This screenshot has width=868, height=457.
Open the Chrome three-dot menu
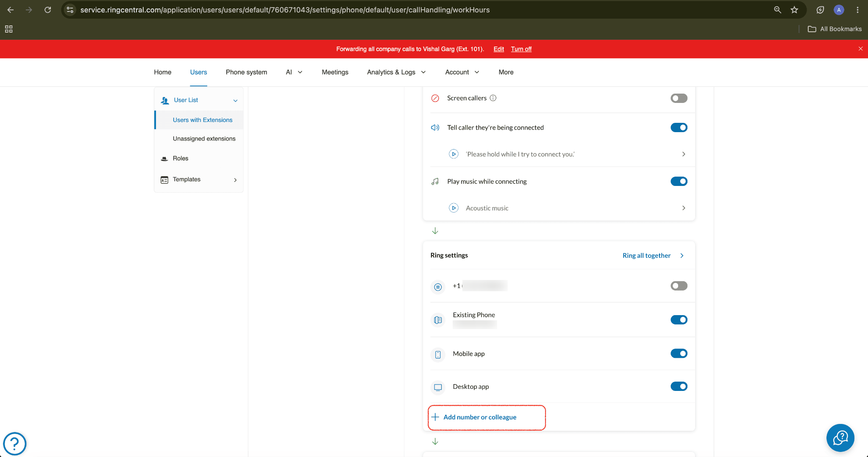click(857, 10)
